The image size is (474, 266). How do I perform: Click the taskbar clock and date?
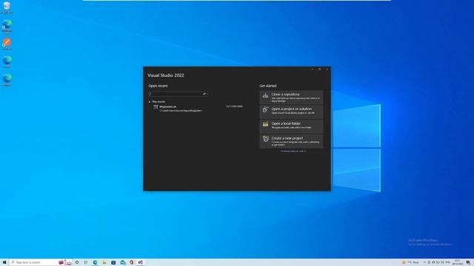[458, 262]
